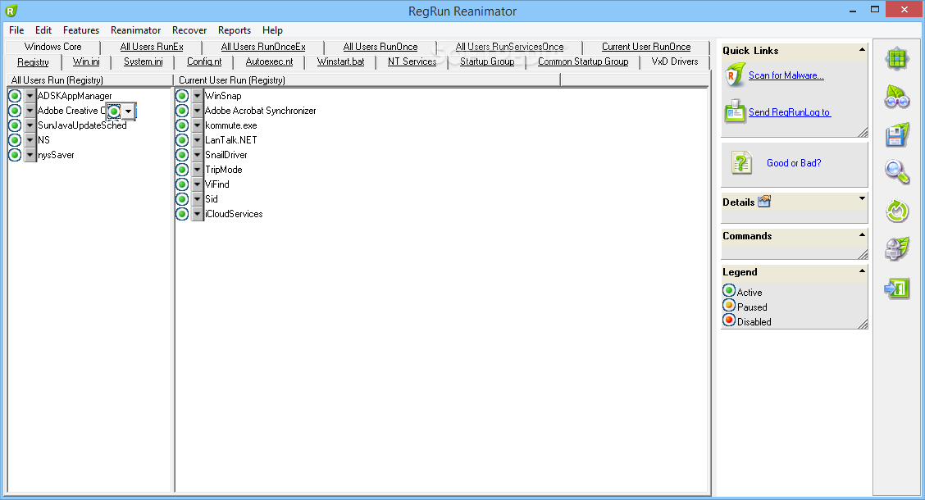Screen dimensions: 925x500
Task: Toggle status of NS entry
Action: [15, 139]
